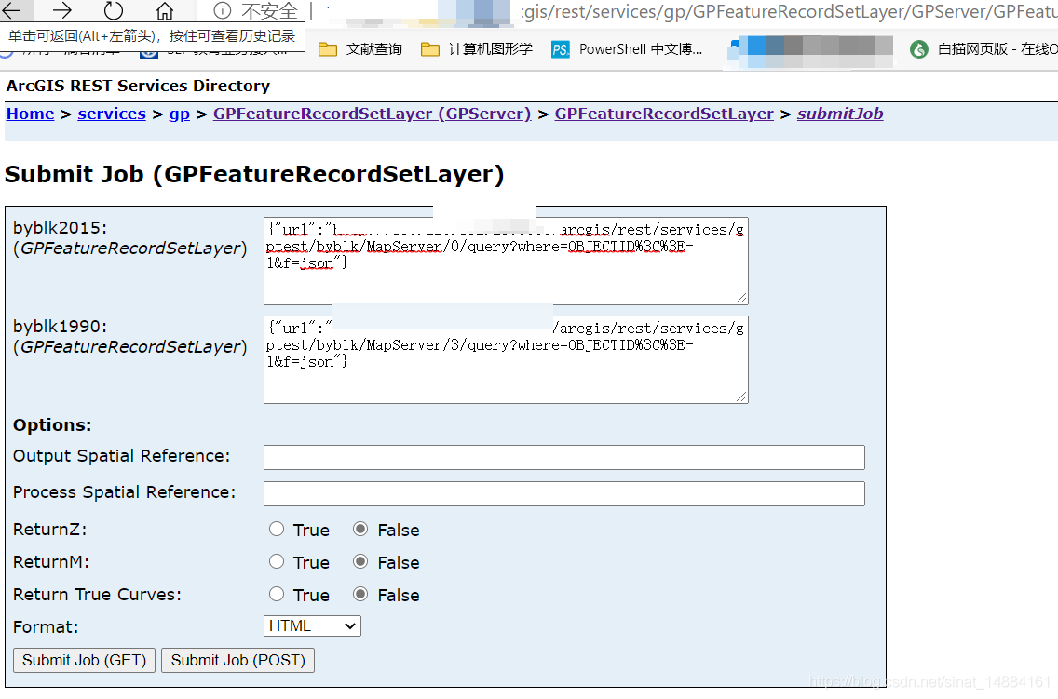Go to the Home breadcrumb link
Screen dimensions: 1058x699
[x=31, y=114]
